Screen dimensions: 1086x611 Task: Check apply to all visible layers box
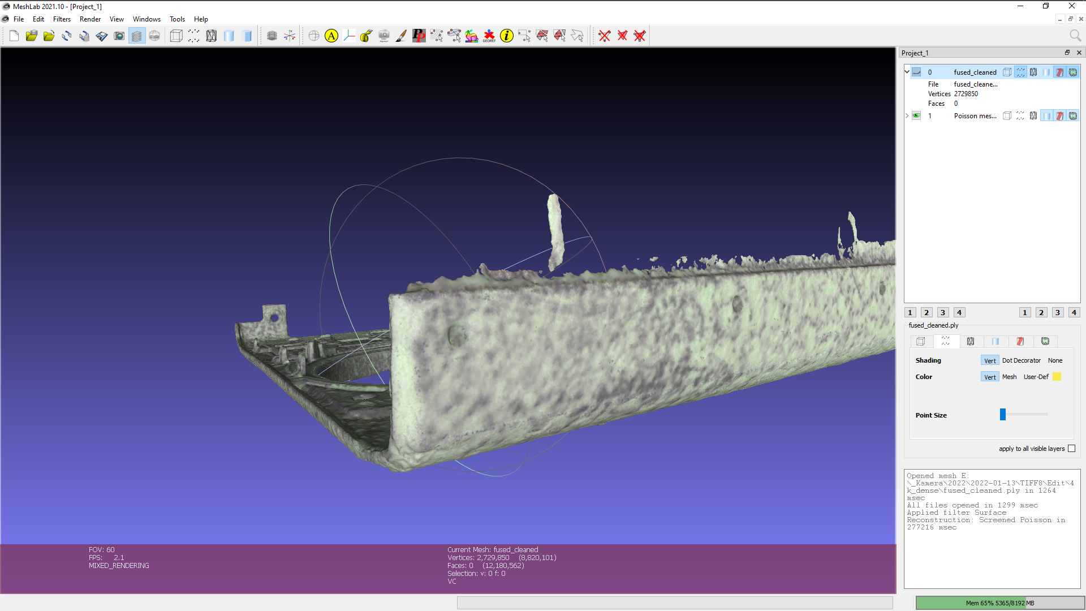point(1071,449)
